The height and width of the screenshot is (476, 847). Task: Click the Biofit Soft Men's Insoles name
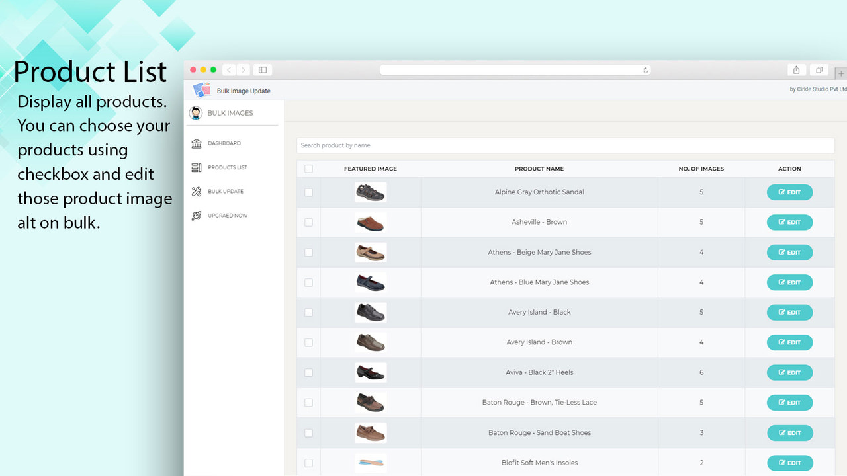pos(539,463)
